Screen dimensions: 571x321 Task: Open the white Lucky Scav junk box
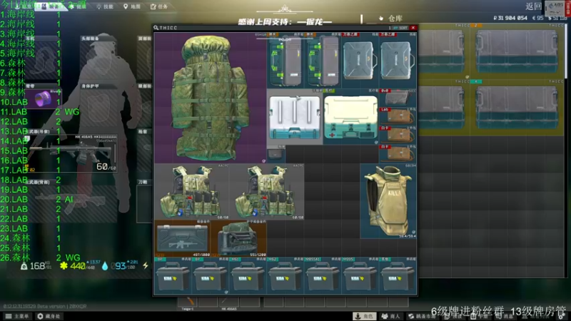click(295, 117)
